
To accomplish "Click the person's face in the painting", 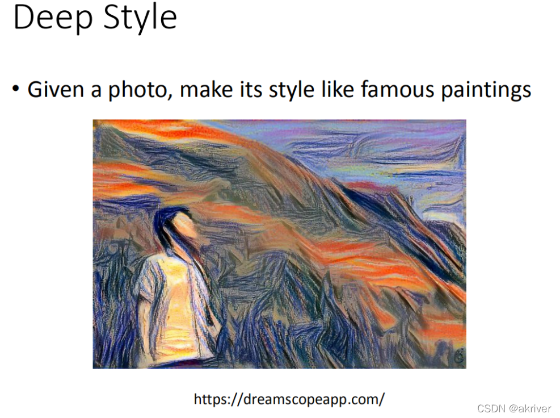I will (x=184, y=225).
